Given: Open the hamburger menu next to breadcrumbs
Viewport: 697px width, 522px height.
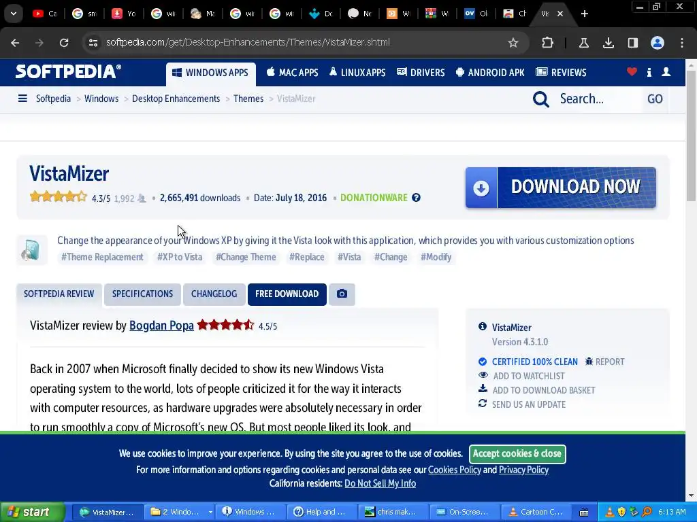Looking at the screenshot, I should 22,99.
